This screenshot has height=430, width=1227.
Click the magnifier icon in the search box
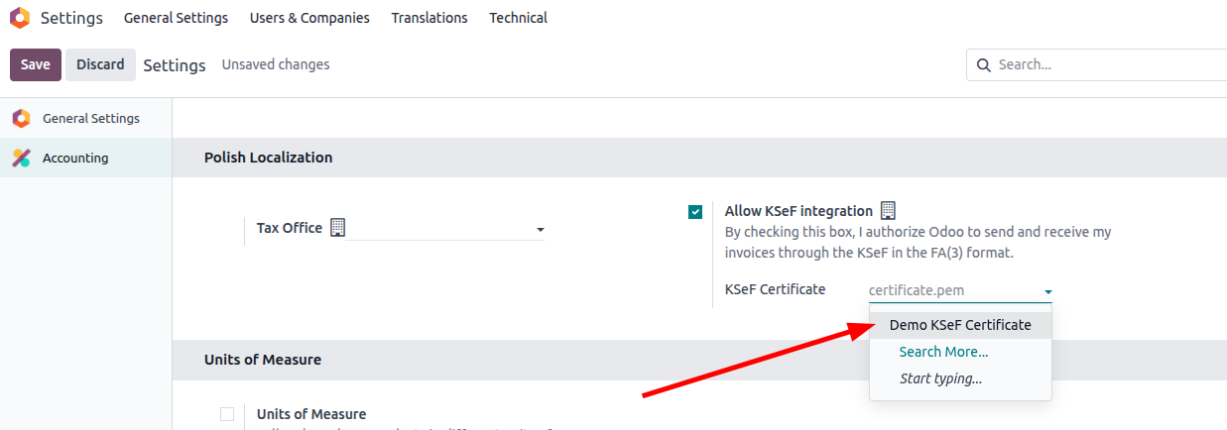pos(984,64)
